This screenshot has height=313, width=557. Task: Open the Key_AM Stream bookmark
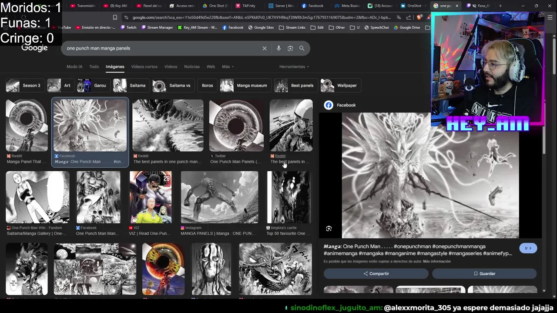click(x=197, y=27)
